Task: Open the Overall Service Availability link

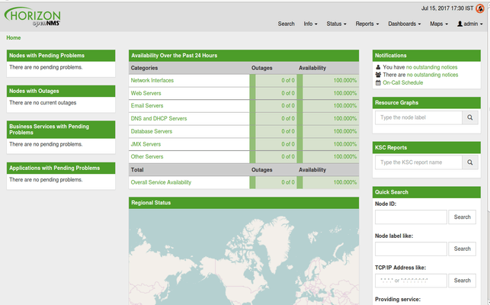Action: (161, 182)
